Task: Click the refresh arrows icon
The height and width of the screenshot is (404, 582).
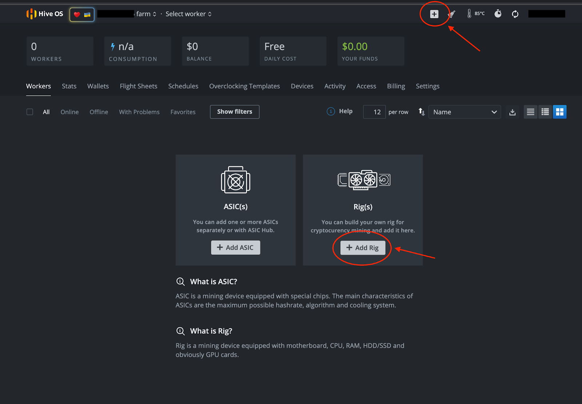Action: pos(515,14)
